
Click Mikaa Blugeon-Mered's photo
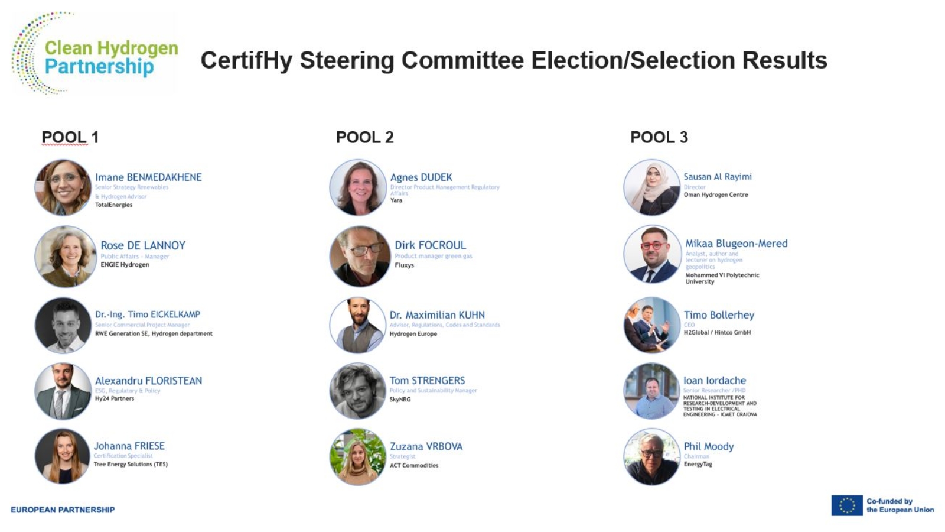pyautogui.click(x=652, y=254)
